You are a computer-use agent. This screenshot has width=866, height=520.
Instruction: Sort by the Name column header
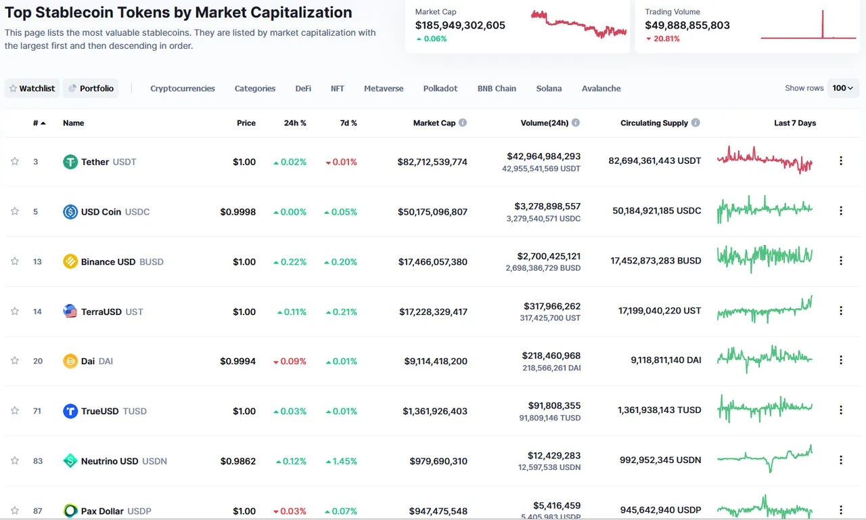(74, 123)
